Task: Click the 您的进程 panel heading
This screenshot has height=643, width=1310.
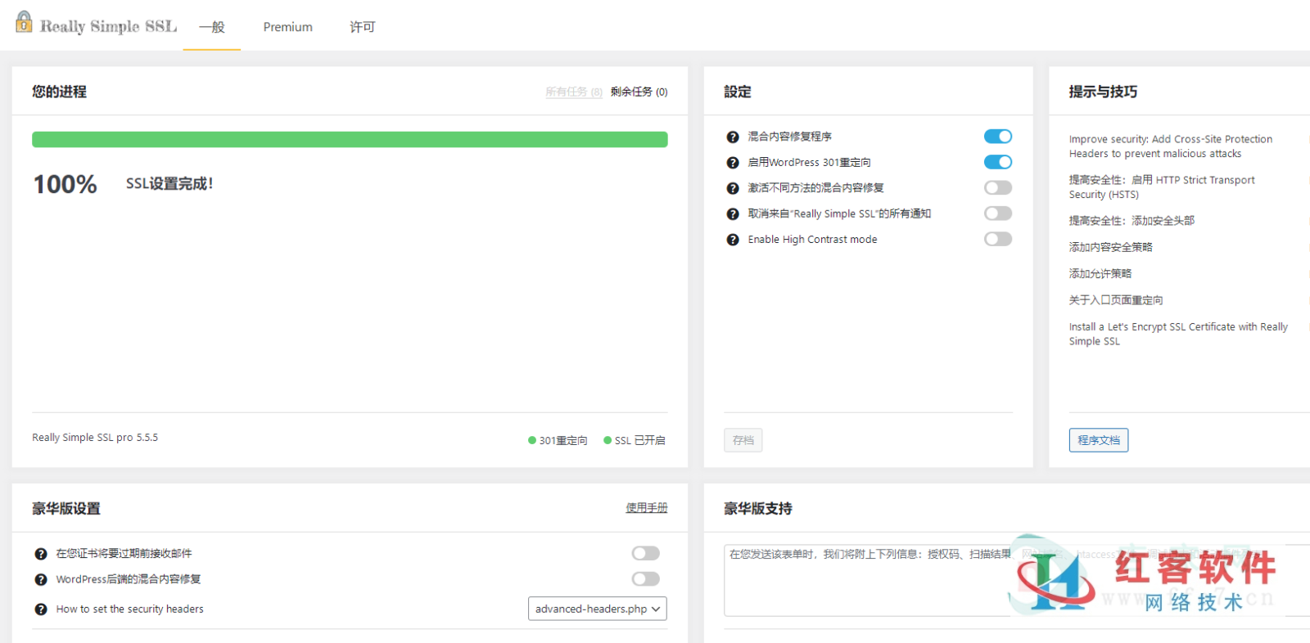Action: click(59, 92)
